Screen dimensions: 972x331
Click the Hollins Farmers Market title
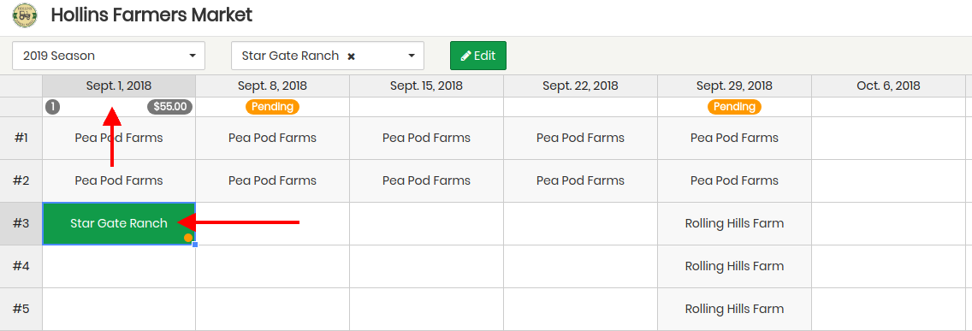pos(152,15)
